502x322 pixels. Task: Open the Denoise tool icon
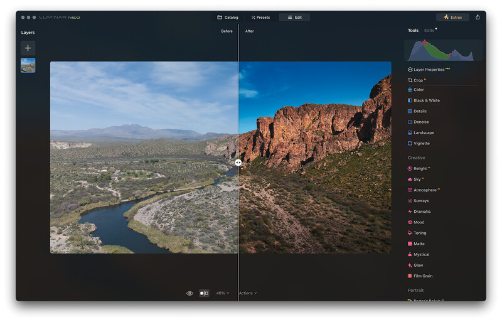410,122
